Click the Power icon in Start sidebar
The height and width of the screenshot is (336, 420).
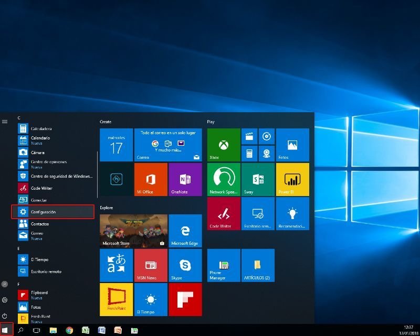(5, 316)
